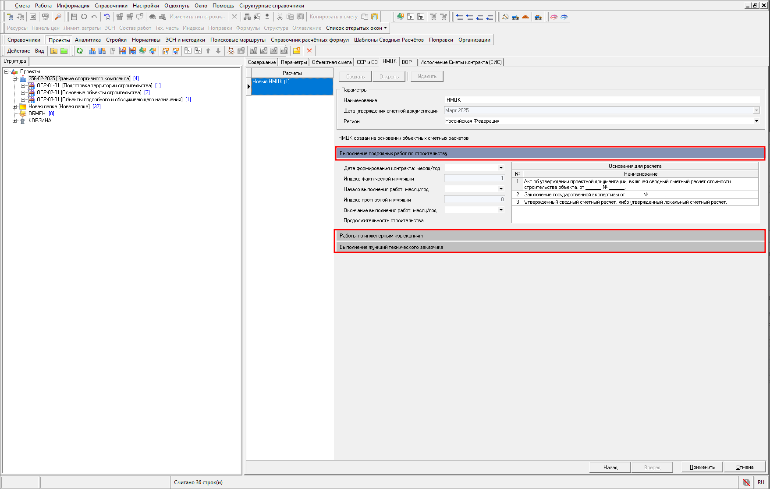Click the hammer and sickle resources icon
Image resolution: width=770 pixels, height=489 pixels.
(x=505, y=17)
